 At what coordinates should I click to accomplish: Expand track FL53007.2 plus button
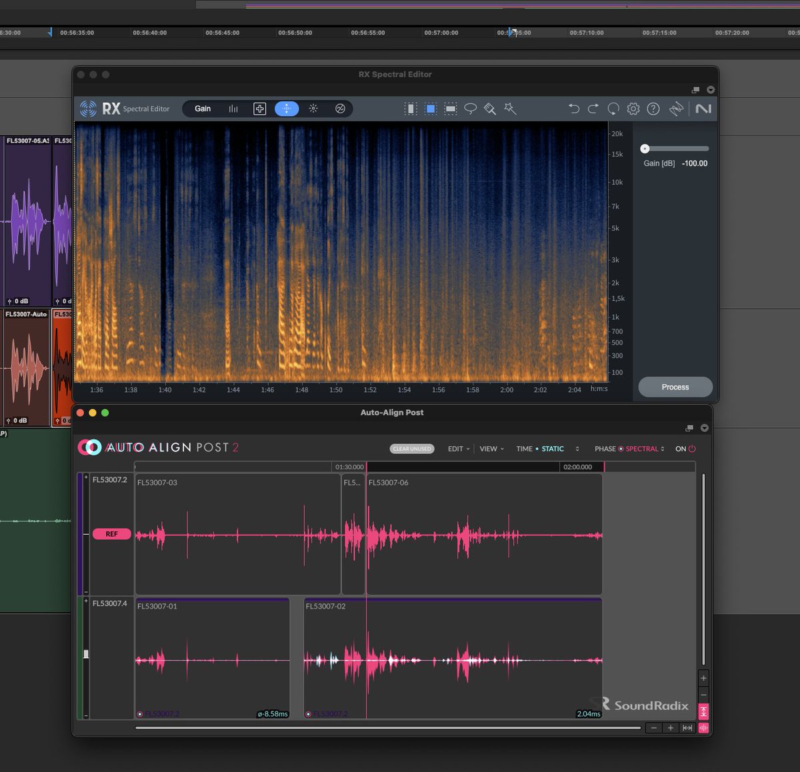pos(86,477)
